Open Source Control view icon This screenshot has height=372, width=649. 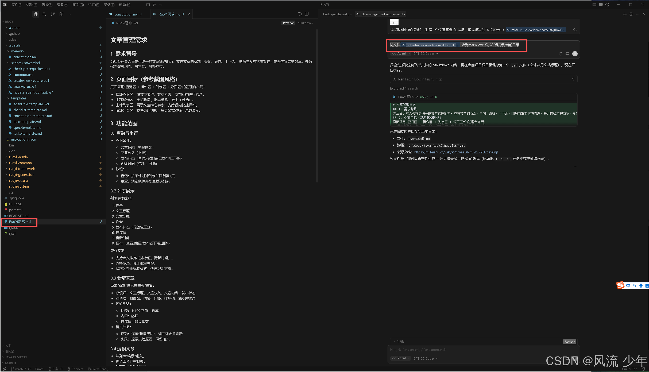point(53,14)
